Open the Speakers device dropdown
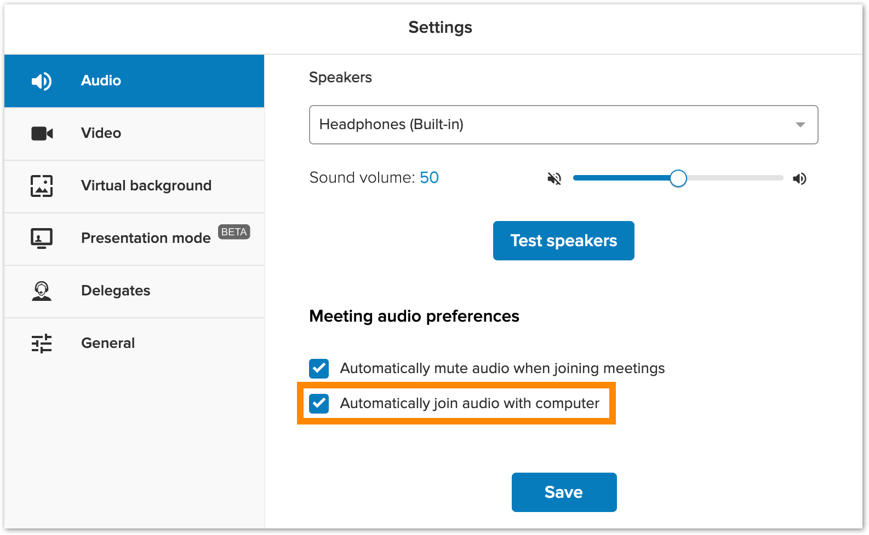The height and width of the screenshot is (535, 869). click(x=563, y=125)
